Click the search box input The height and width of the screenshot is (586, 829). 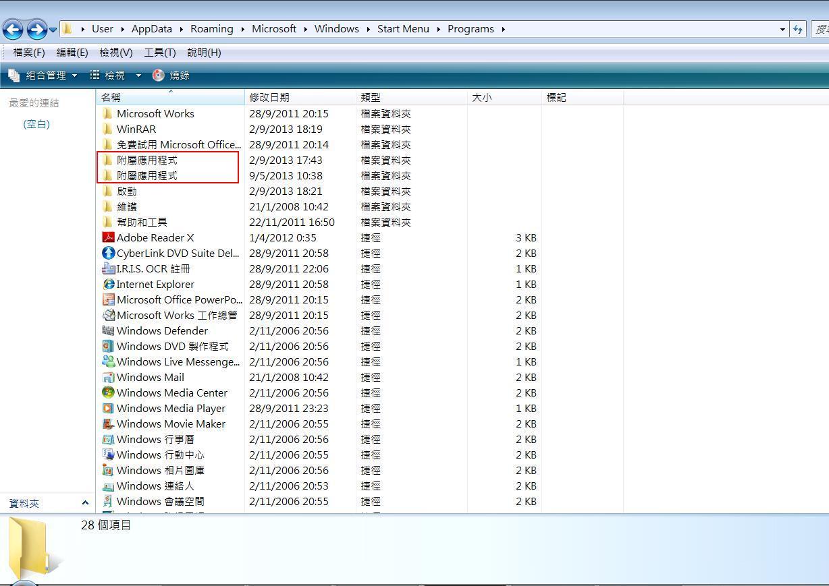click(820, 29)
